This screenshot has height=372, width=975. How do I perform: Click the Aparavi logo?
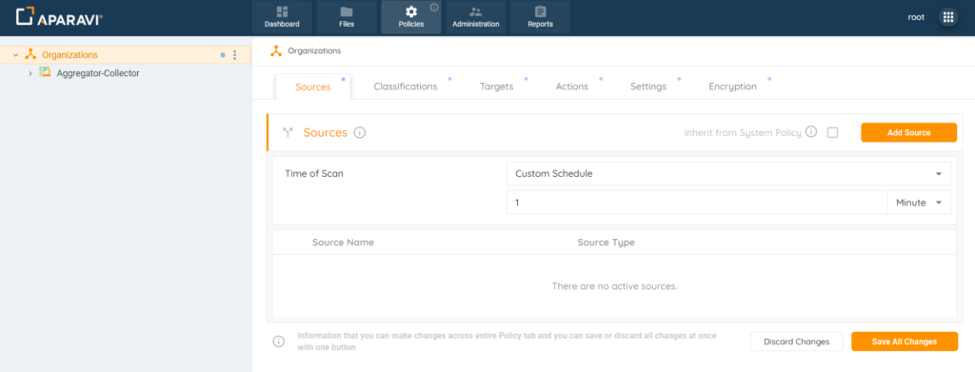tap(59, 17)
